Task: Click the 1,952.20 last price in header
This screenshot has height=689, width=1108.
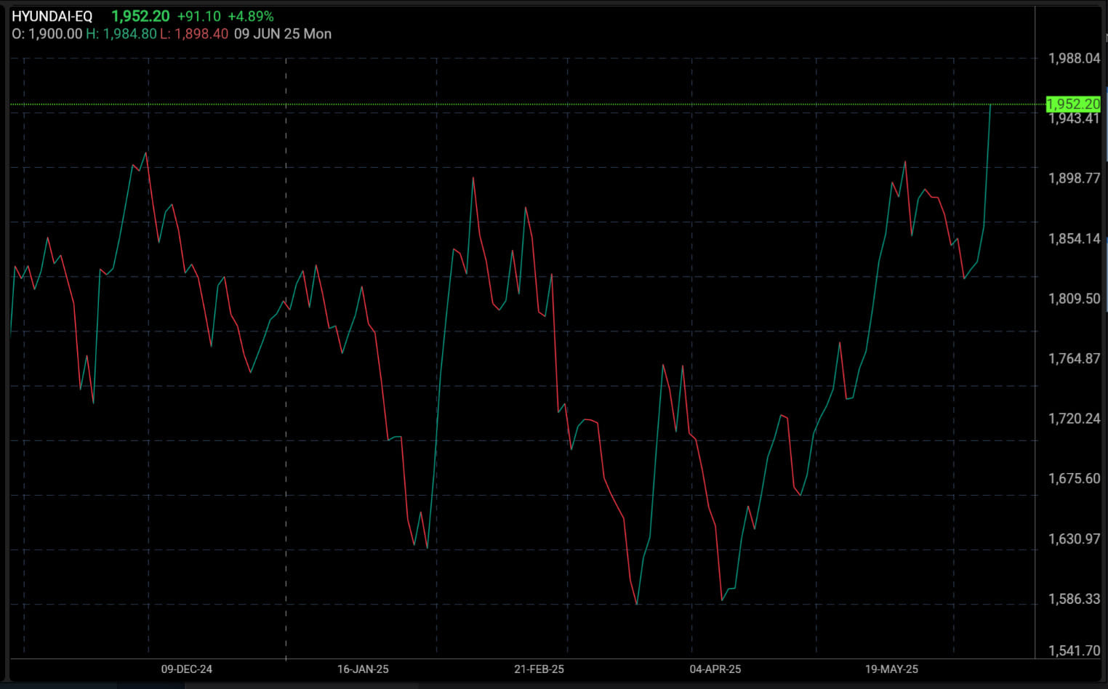Action: click(x=140, y=16)
